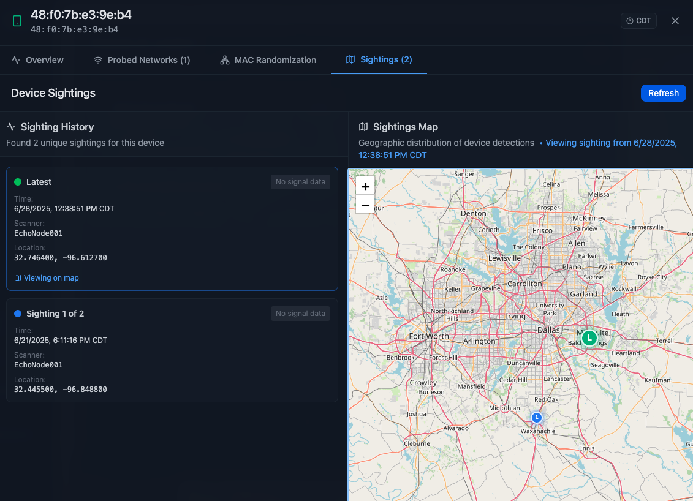The height and width of the screenshot is (501, 693).
Task: Click the map zoom out minus button
Action: [x=365, y=205]
